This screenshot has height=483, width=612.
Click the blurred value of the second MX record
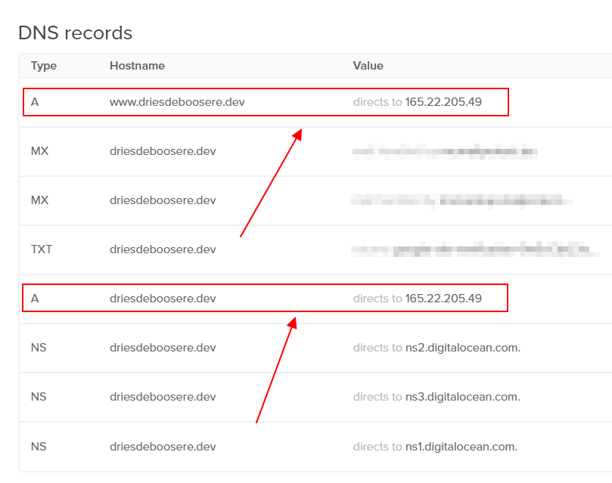461,201
